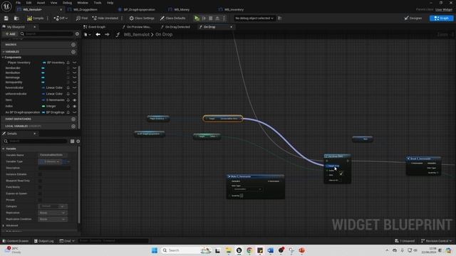
Task: Click the Add button in My Blueprint
Action: [10, 34]
